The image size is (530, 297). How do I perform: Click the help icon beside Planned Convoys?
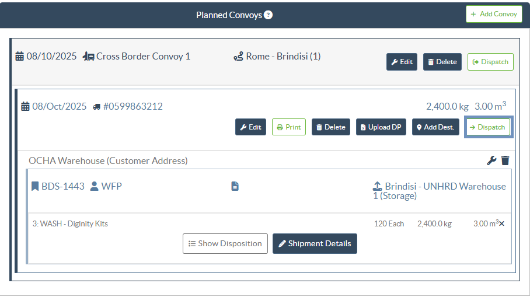[268, 15]
